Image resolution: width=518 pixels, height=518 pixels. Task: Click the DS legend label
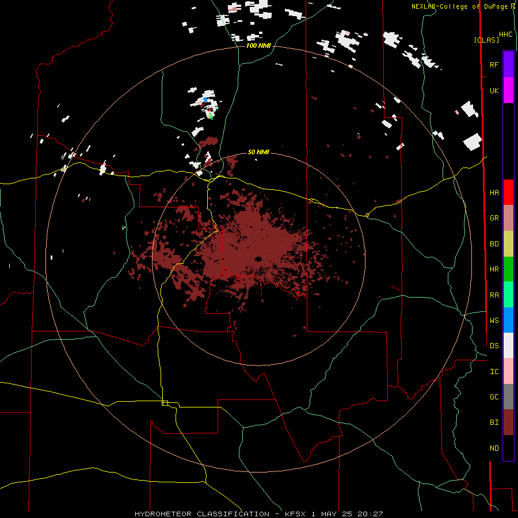[494, 346]
